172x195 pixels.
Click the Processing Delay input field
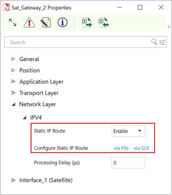coord(128,163)
